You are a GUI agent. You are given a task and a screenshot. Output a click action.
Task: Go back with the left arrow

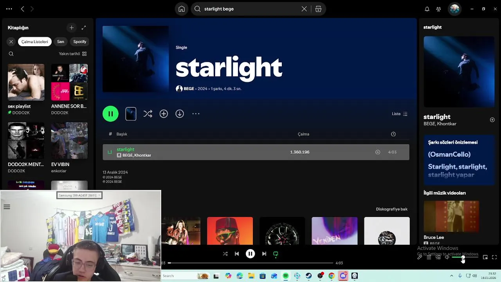(23, 9)
